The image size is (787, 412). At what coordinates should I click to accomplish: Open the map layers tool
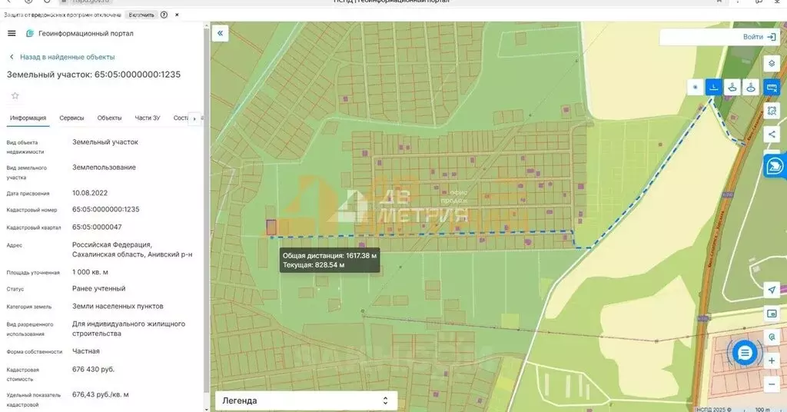coord(772,64)
